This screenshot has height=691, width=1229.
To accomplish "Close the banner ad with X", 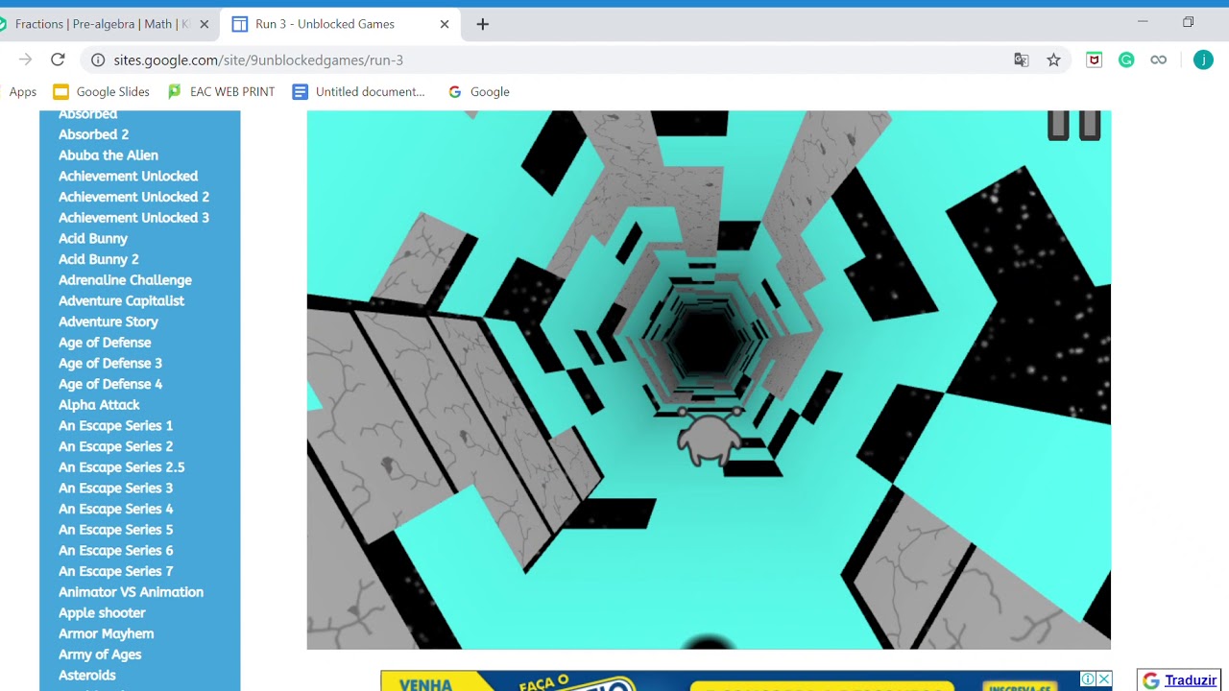I will [1104, 679].
